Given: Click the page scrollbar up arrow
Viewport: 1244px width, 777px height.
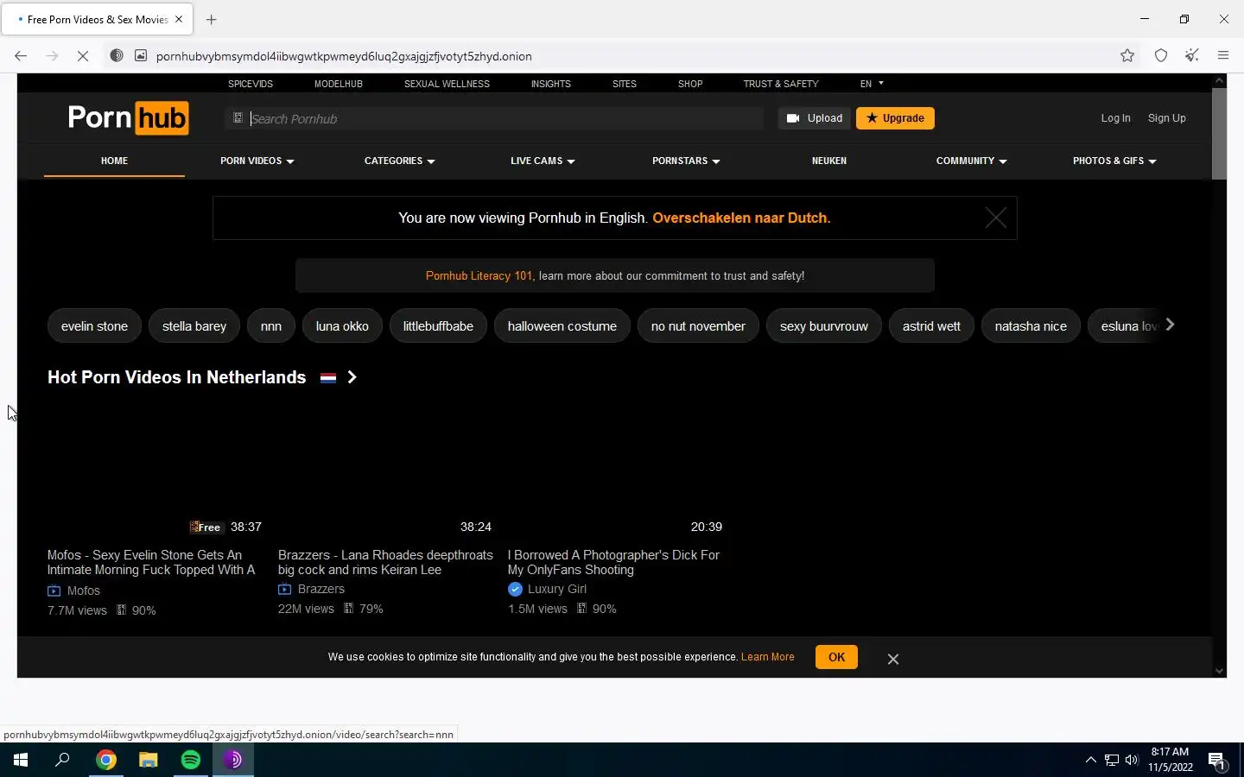Looking at the screenshot, I should [1219, 80].
